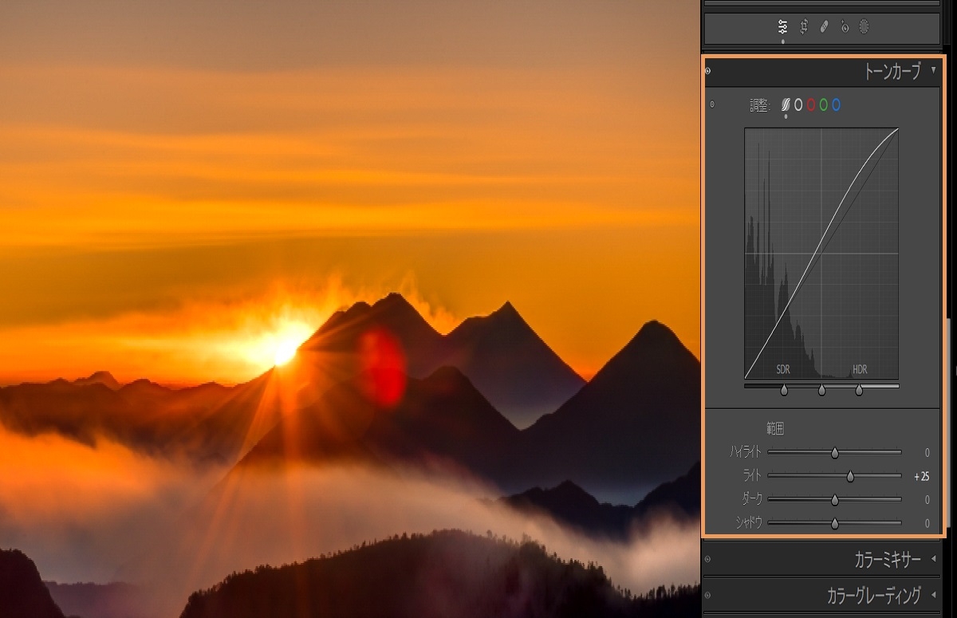Toggle the トーンカーブ panel on/off switch

708,71
